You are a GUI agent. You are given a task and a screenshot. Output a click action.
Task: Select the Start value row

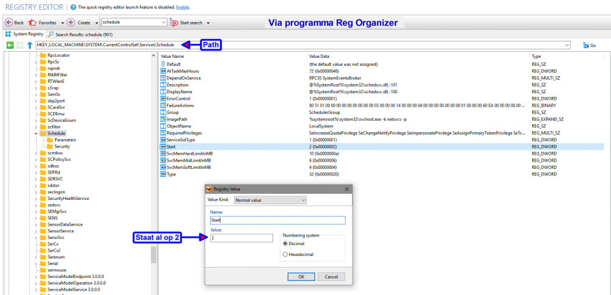tap(381, 146)
